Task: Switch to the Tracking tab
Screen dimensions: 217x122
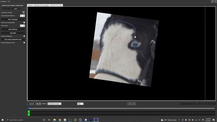Action: pyautogui.click(x=30, y=5)
